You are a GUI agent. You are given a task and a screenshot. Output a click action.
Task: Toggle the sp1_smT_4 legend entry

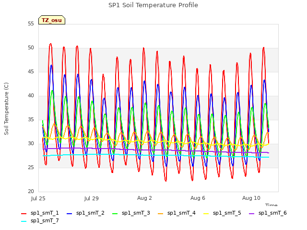177,213
